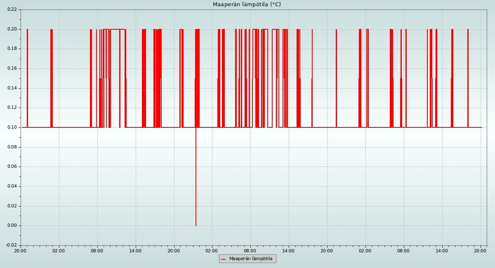Select the 0.06 y-axis label
The height and width of the screenshot is (268, 495).
coord(12,167)
